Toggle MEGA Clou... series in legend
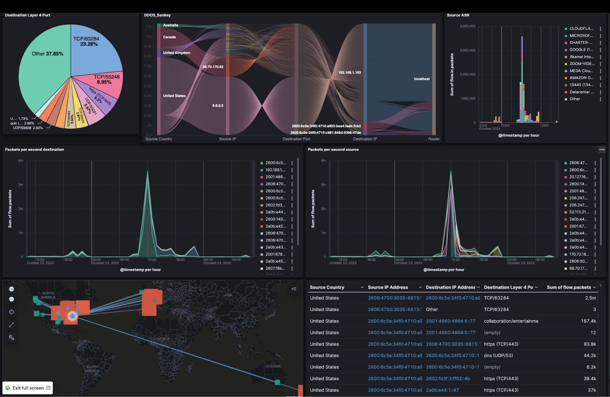 coord(581,71)
